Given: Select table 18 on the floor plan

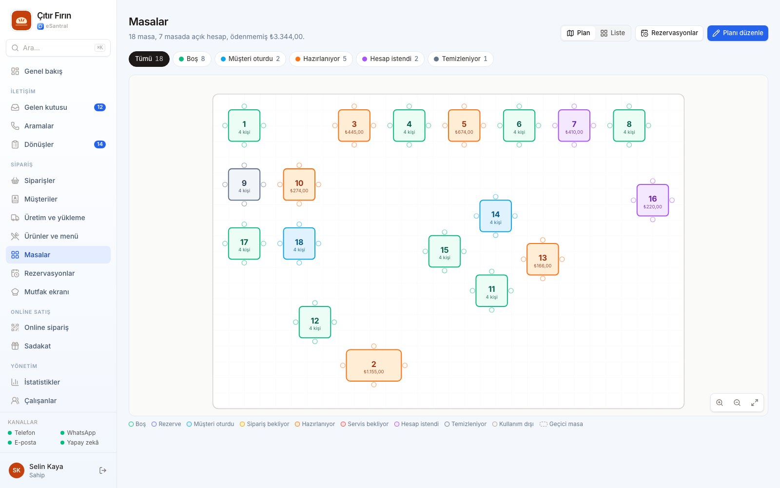Looking at the screenshot, I should (299, 244).
